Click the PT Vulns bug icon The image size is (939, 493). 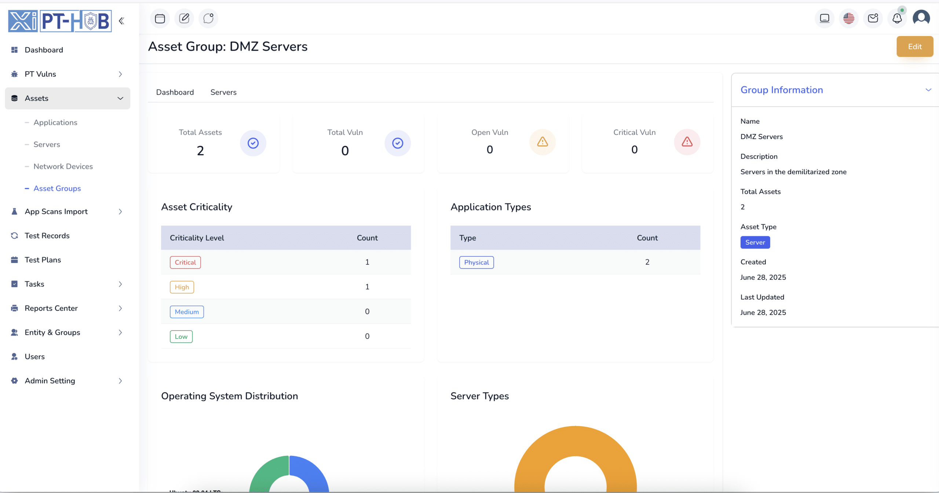(15, 74)
